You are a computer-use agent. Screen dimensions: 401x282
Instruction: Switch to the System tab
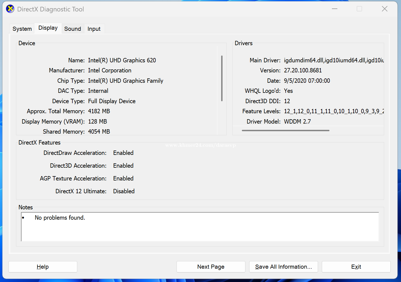click(x=22, y=29)
